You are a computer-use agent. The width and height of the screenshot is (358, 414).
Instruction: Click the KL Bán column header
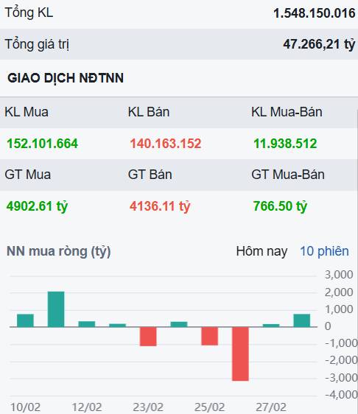pyautogui.click(x=149, y=112)
